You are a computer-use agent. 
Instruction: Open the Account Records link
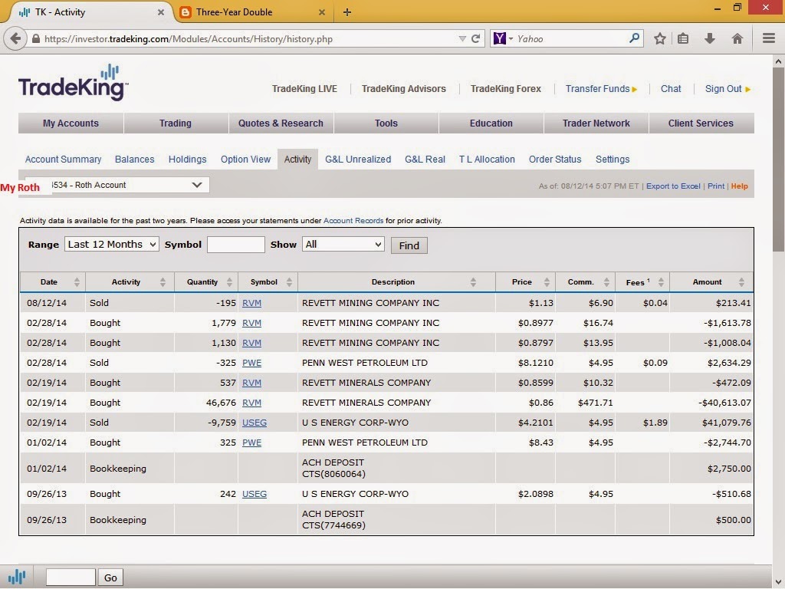(353, 220)
